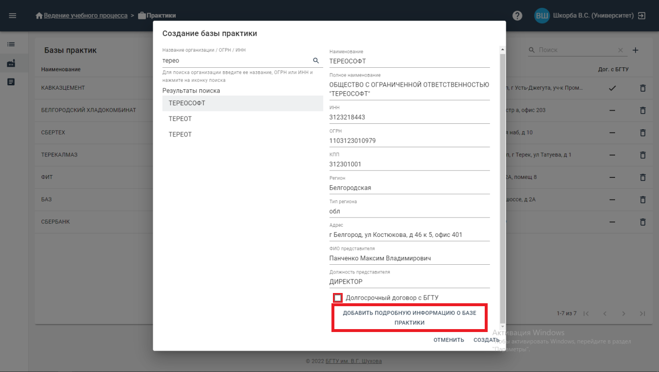The image size is (659, 372).
Task: Click the dialog's vertical scrollbar
Action: (502, 188)
